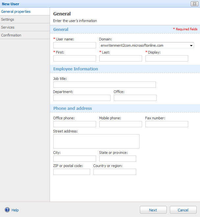
Task: Select the Office phone field
Action: [74, 124]
